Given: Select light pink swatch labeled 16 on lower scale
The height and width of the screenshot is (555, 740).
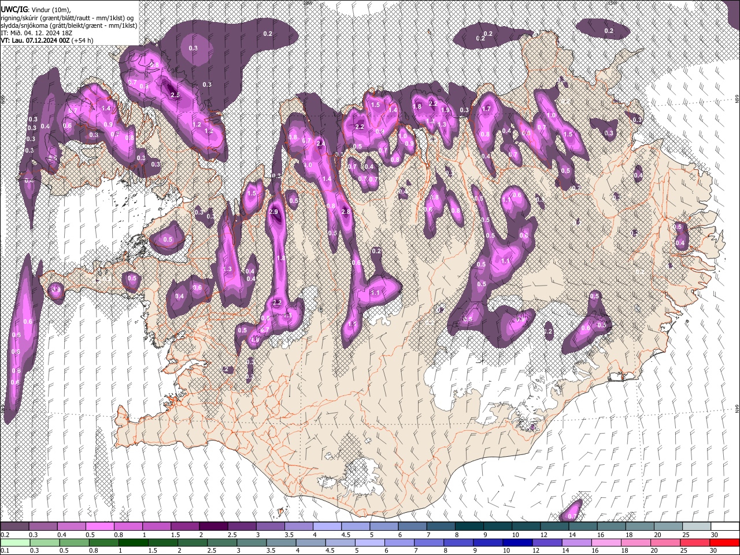Looking at the screenshot, I should 606,542.
